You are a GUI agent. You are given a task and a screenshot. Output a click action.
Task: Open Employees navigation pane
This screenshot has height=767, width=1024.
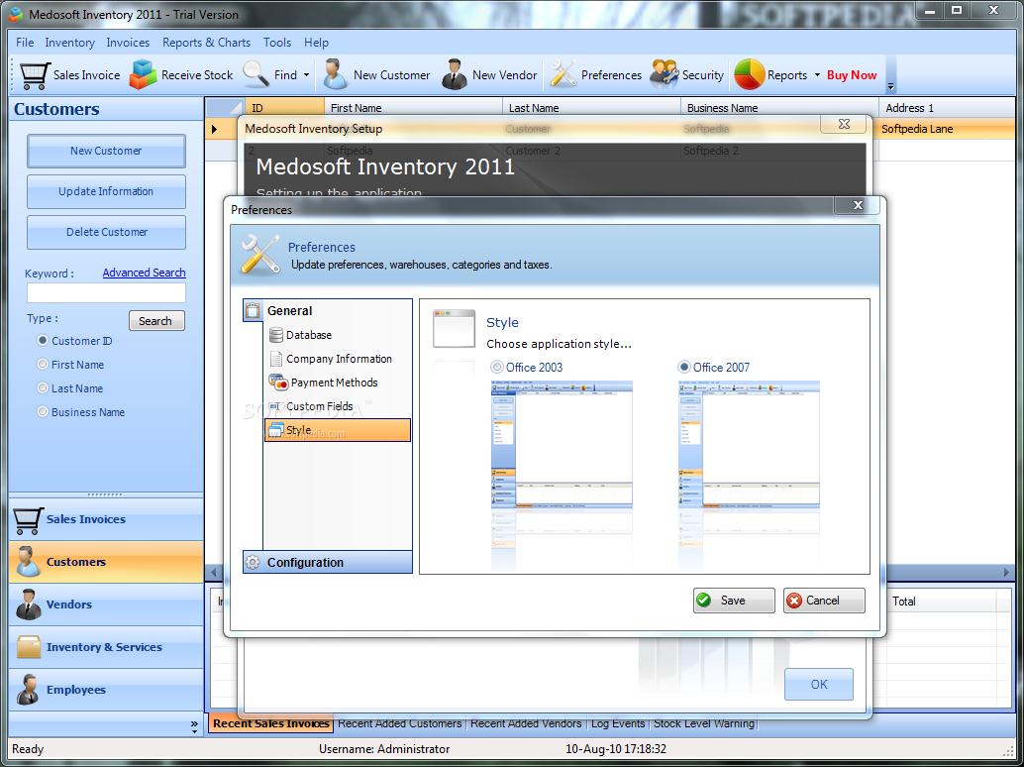point(106,690)
